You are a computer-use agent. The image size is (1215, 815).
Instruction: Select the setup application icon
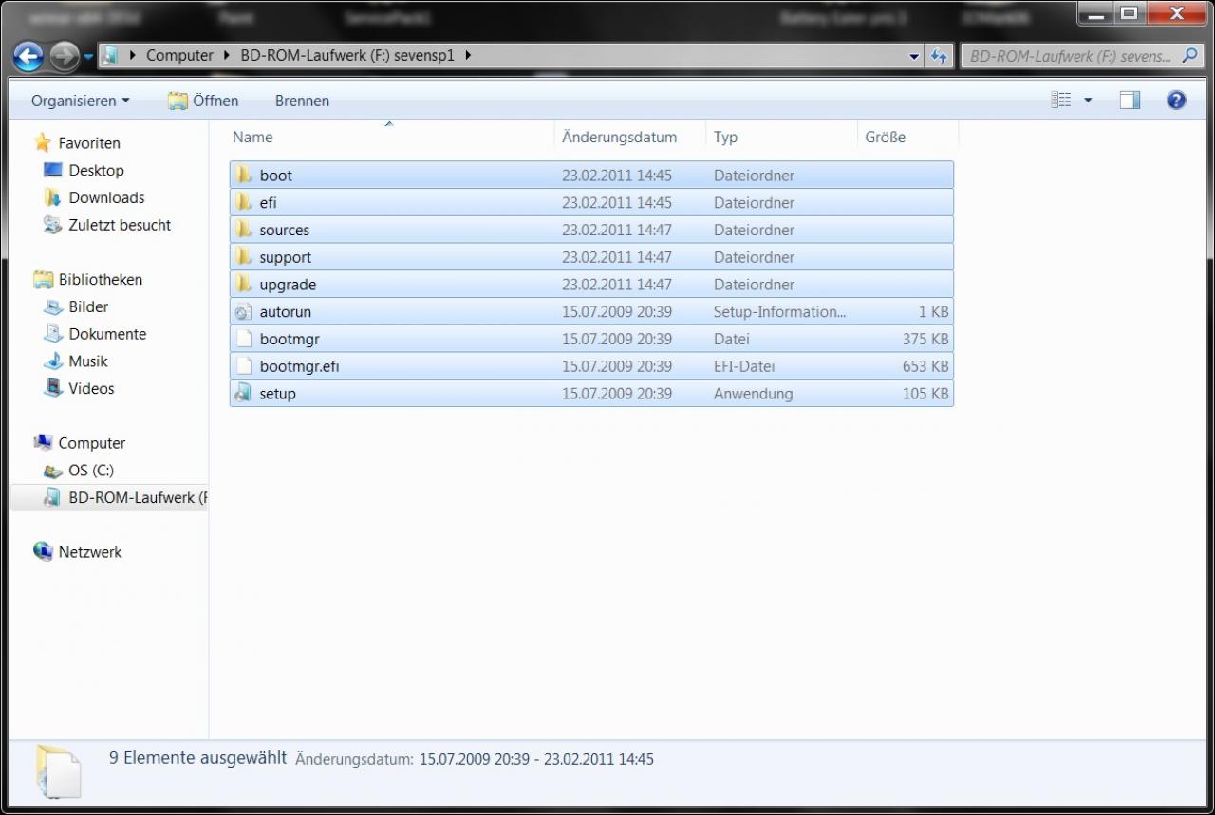coord(244,394)
